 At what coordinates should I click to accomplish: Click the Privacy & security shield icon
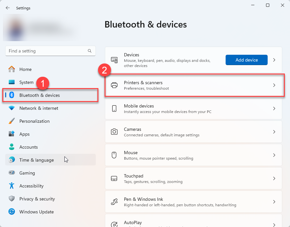coord(12,199)
